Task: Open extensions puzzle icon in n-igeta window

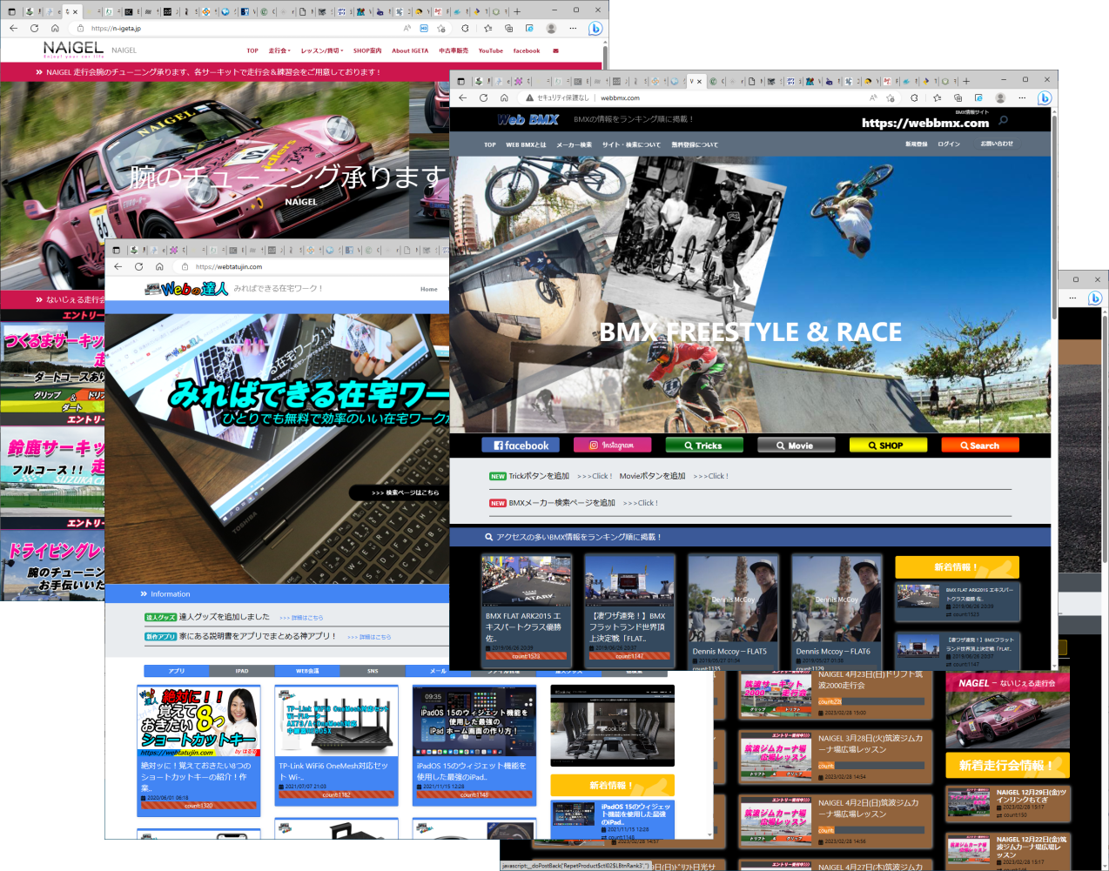Action: point(465,28)
